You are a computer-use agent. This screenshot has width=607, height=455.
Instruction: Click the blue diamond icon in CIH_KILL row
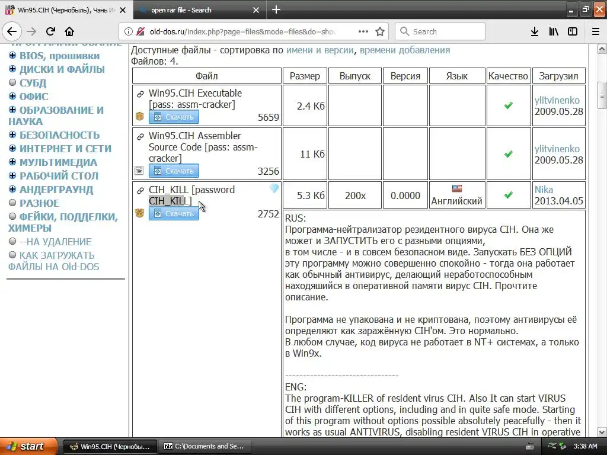coord(274,188)
